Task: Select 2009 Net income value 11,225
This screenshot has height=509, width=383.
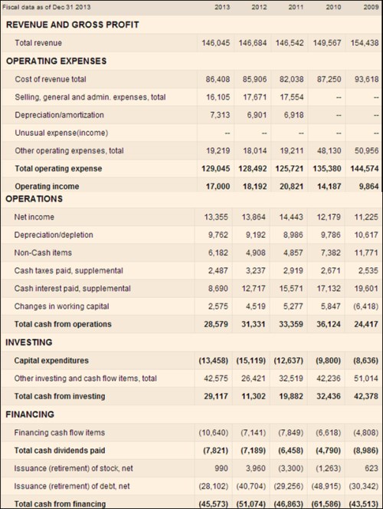Action: point(366,216)
